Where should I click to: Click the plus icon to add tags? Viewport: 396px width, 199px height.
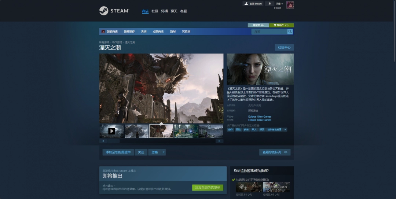[x=285, y=129]
